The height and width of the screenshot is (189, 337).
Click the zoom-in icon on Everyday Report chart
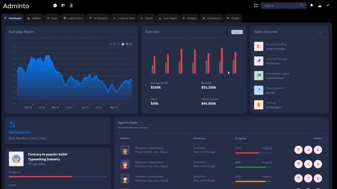[111, 44]
